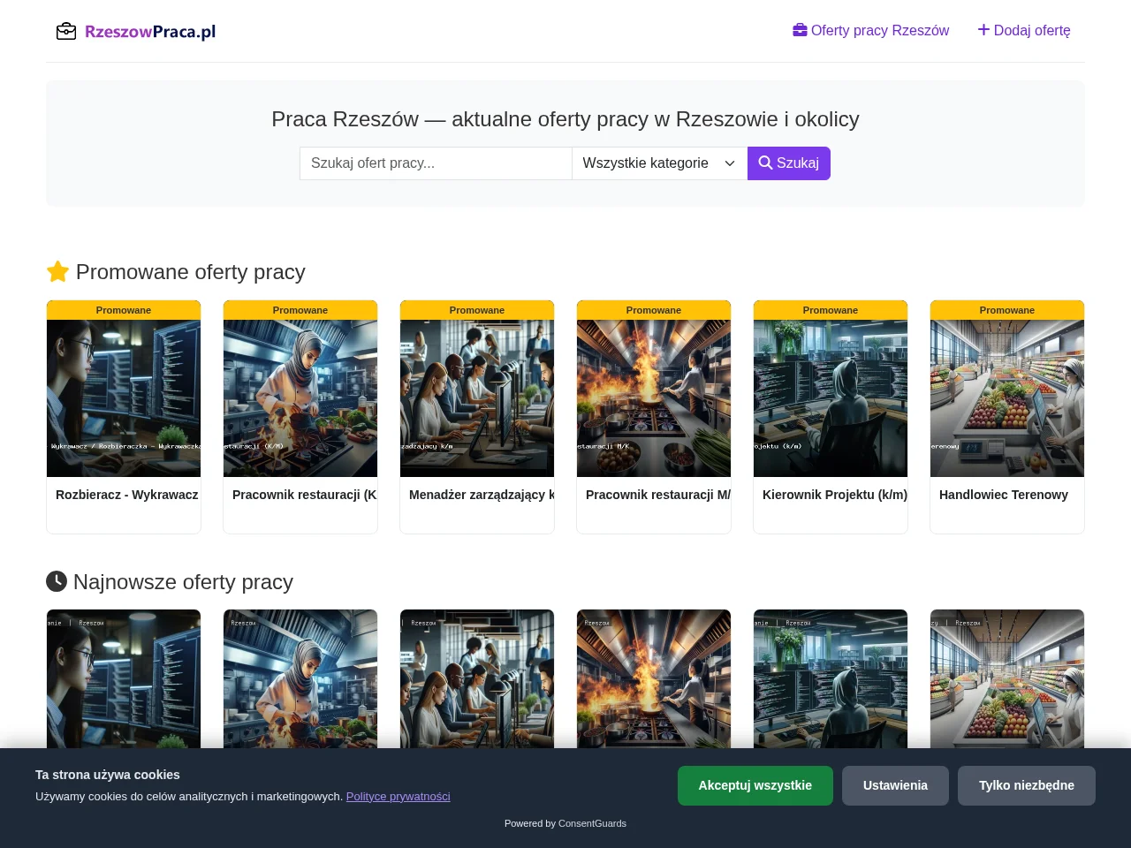Open the Polityce prywatności link
The image size is (1131, 848).
[399, 796]
